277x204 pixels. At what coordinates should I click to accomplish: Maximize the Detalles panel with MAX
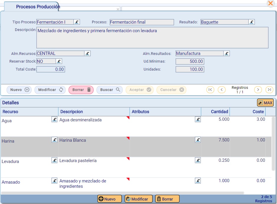point(265,103)
